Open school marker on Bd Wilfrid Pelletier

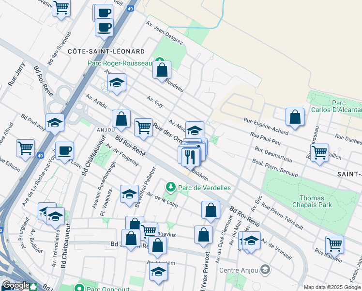click(129, 194)
